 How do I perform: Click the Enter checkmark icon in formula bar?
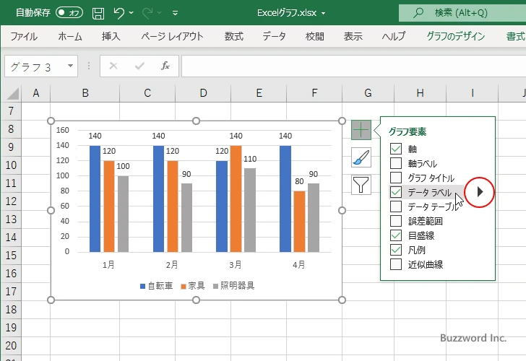click(139, 66)
